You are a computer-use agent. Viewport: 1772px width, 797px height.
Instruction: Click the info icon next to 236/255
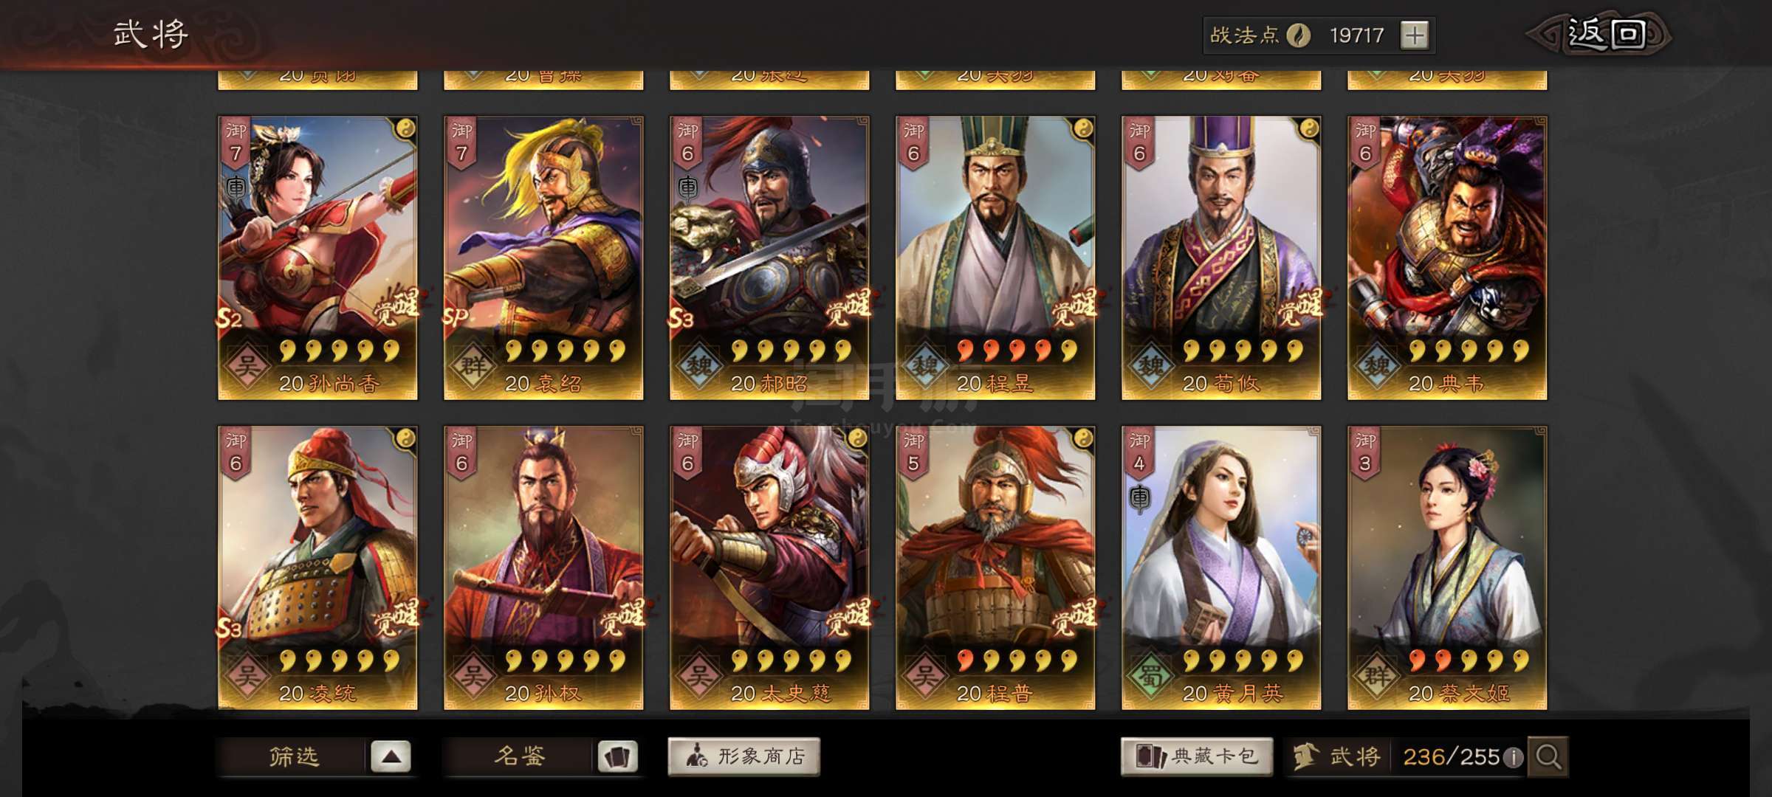coord(1513,757)
